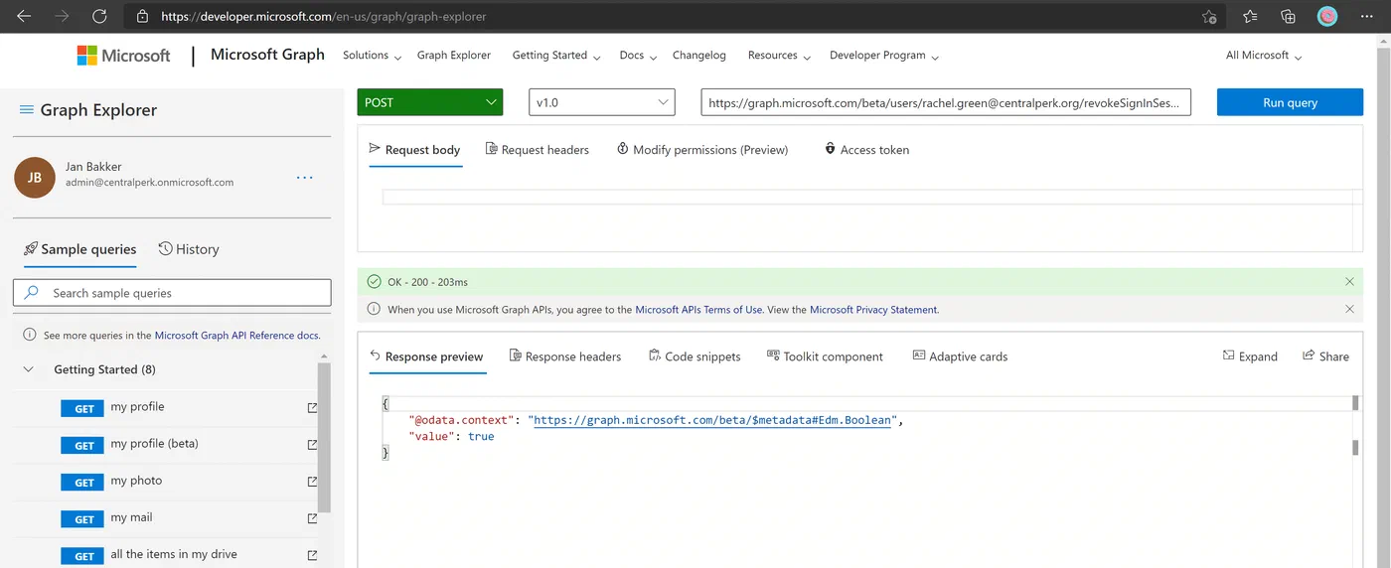1391x568 pixels.
Task: Select the GET my mail sample query
Action: click(166, 518)
